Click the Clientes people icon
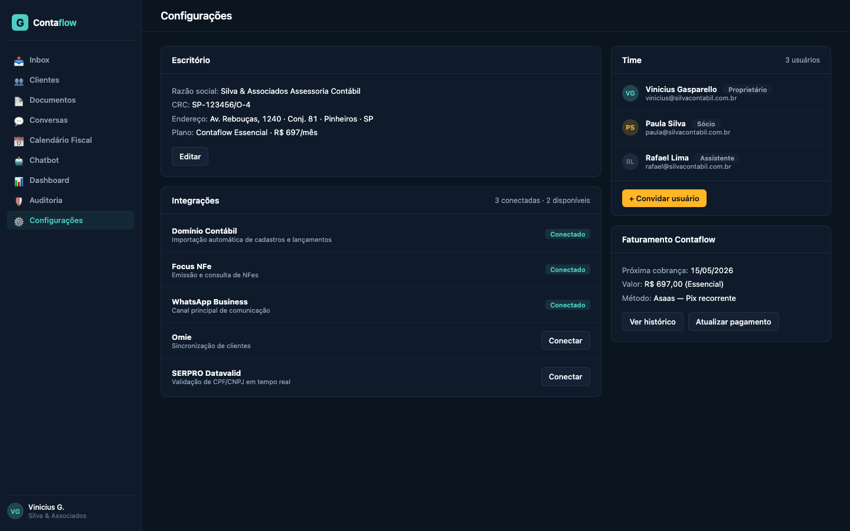The image size is (850, 531). pyautogui.click(x=19, y=81)
